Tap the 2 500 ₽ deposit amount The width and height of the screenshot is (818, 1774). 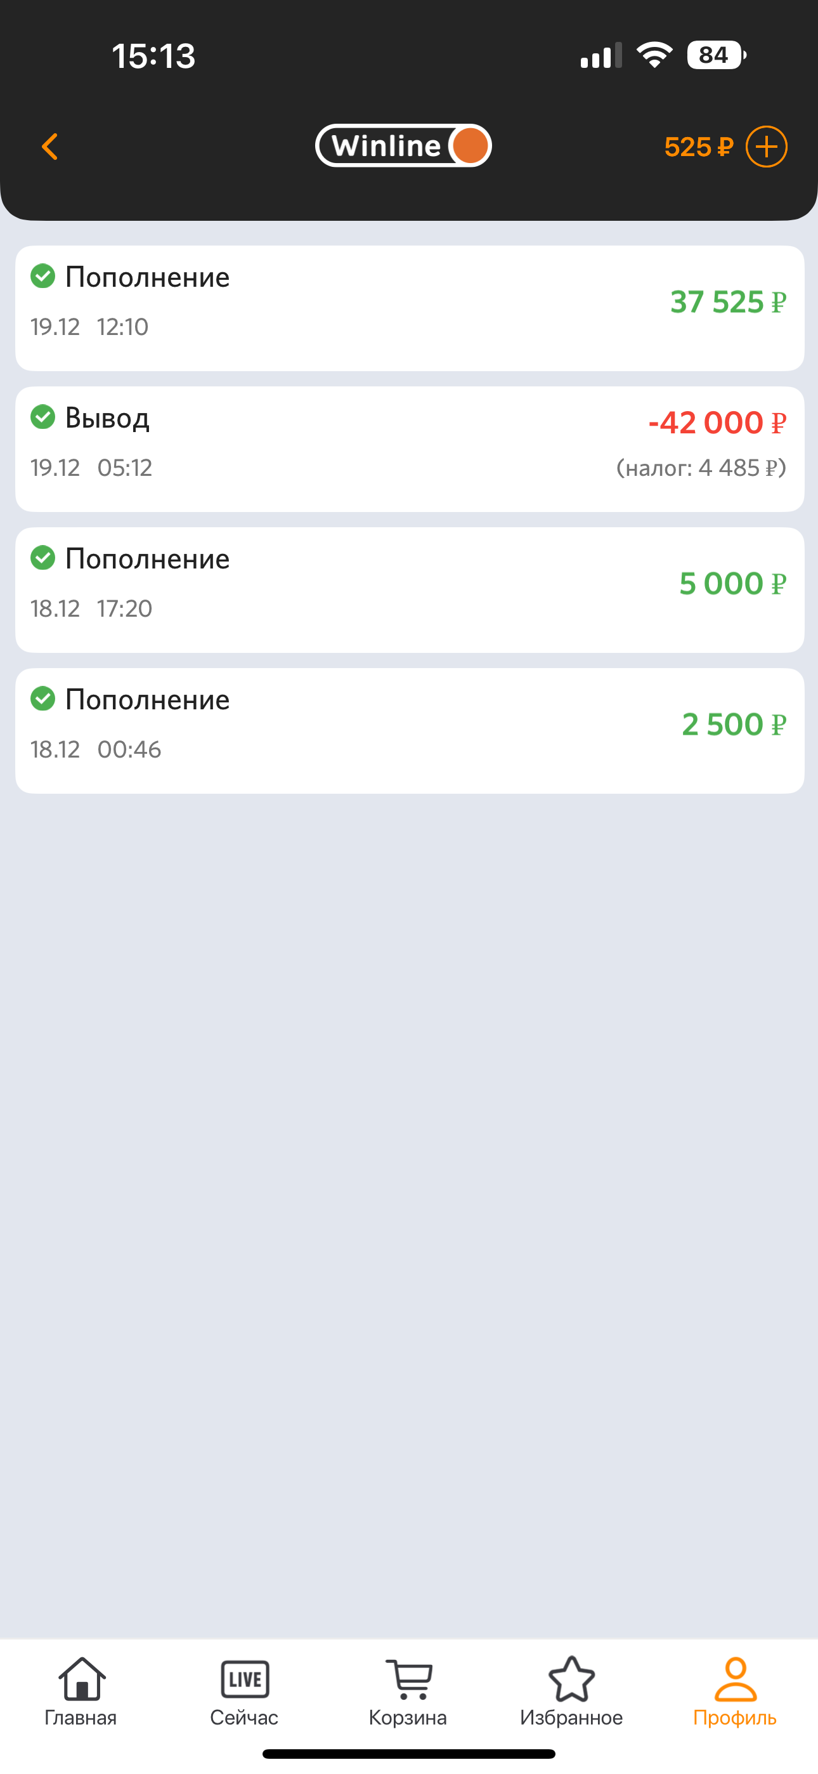pos(733,725)
